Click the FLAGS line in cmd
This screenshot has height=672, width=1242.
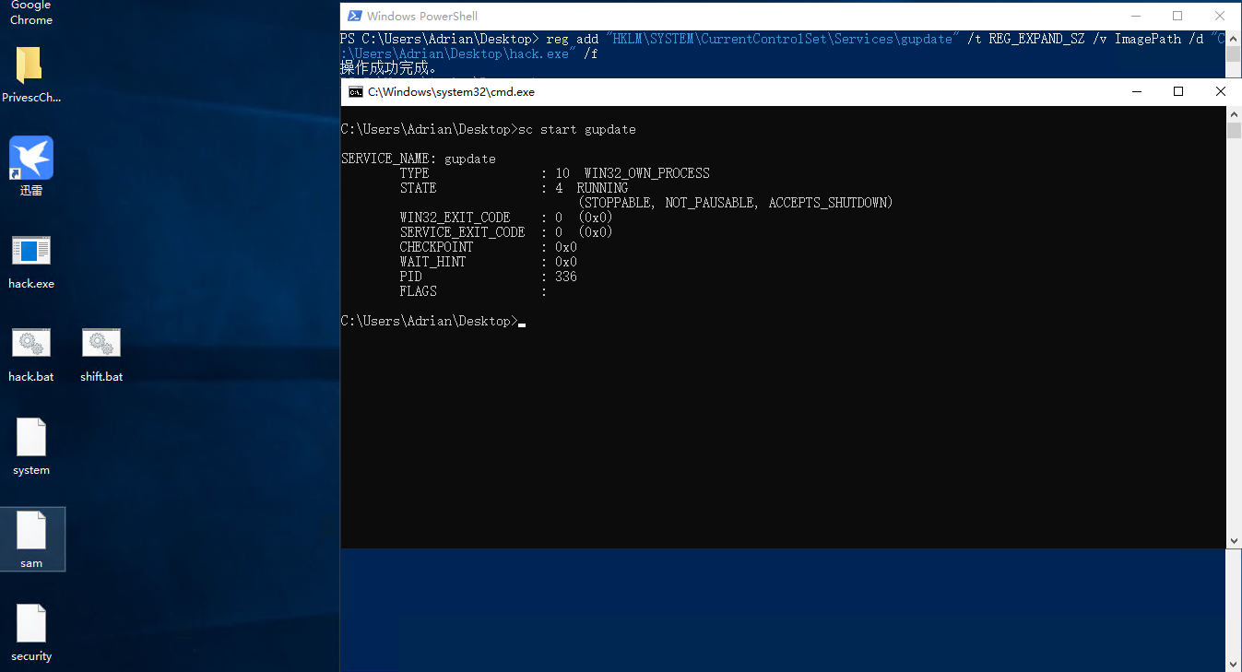473,291
